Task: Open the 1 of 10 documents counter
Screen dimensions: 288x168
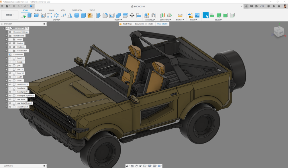Action: tap(260, 6)
